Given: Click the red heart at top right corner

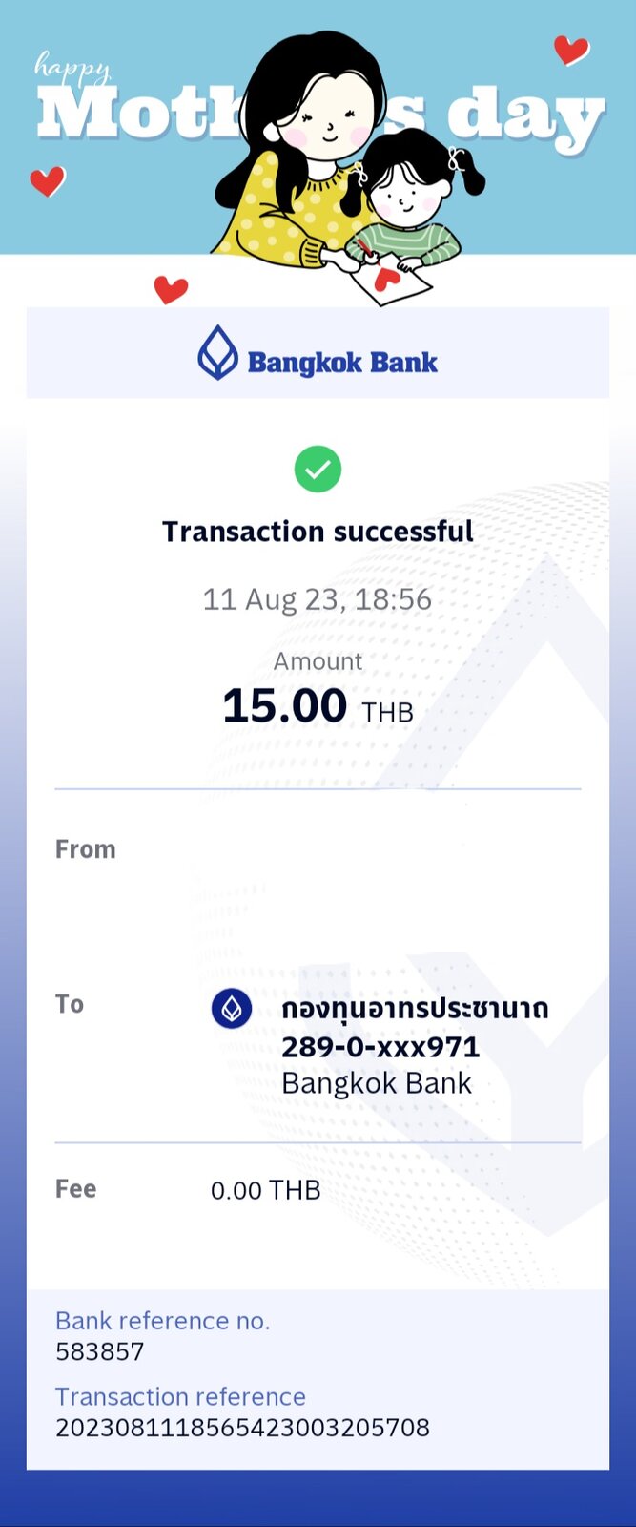Looking at the screenshot, I should point(571,50).
